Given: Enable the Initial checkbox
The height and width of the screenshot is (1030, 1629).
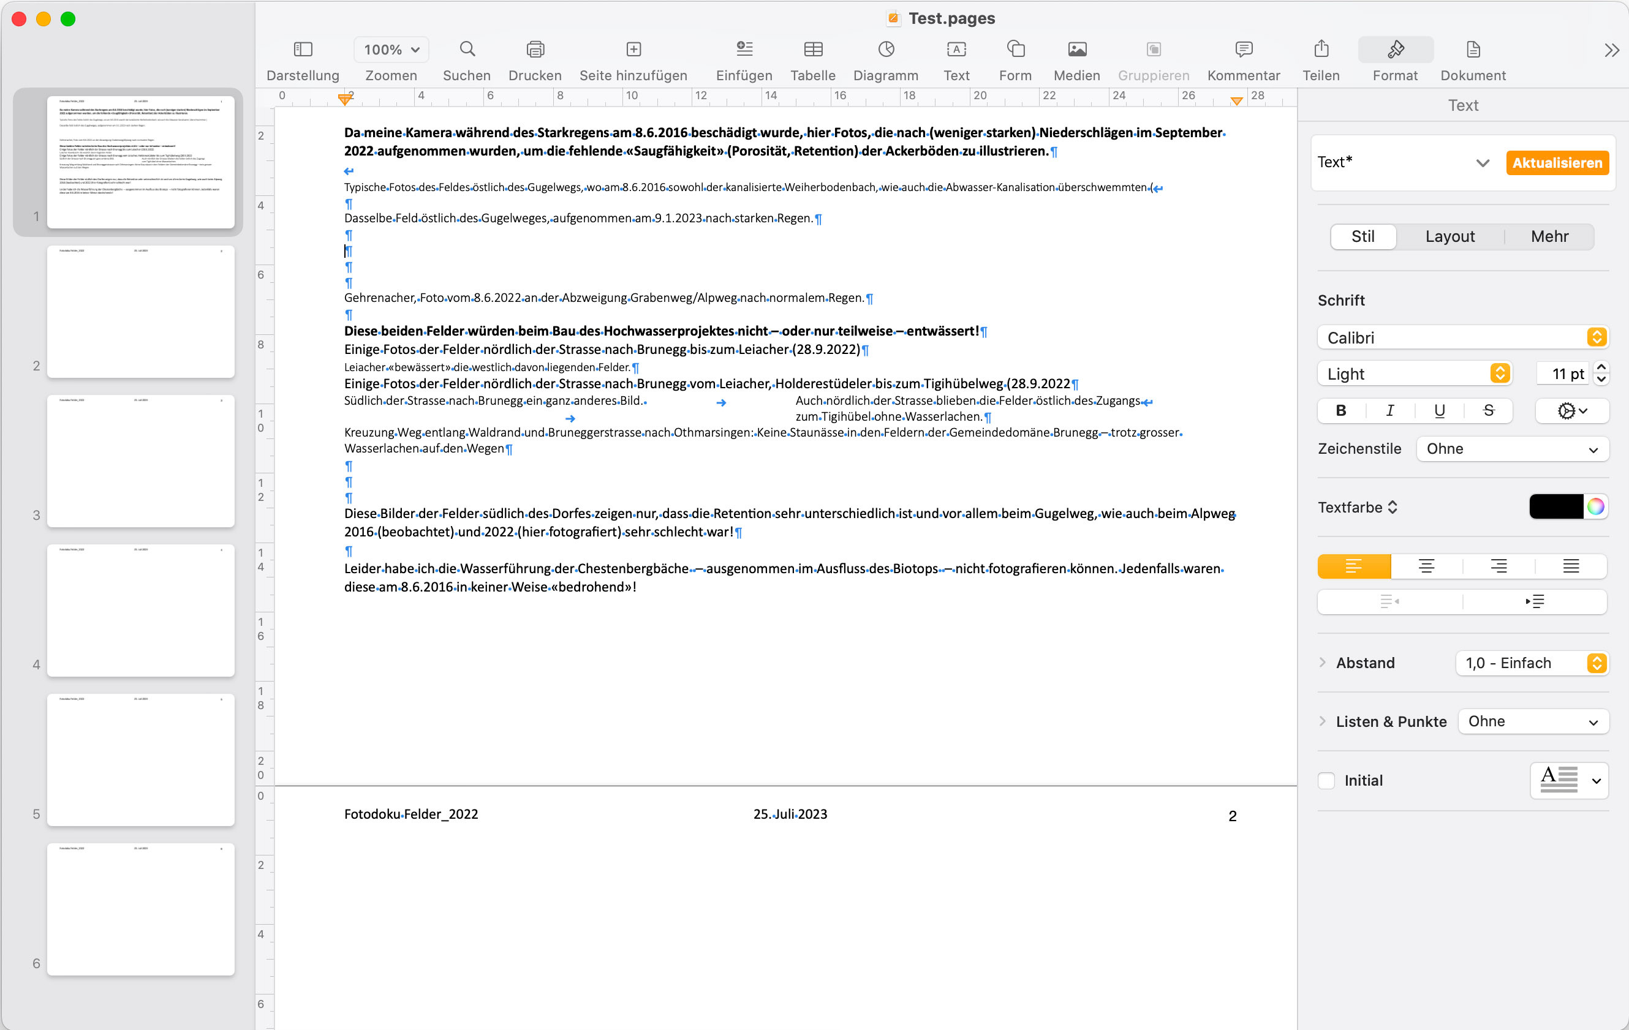Looking at the screenshot, I should click(1326, 780).
